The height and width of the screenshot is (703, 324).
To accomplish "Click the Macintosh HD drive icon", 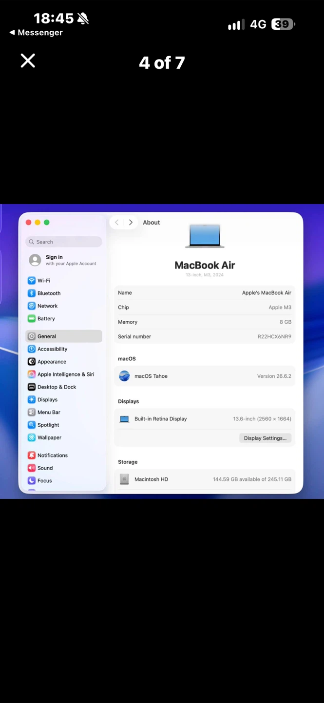I will [x=125, y=479].
